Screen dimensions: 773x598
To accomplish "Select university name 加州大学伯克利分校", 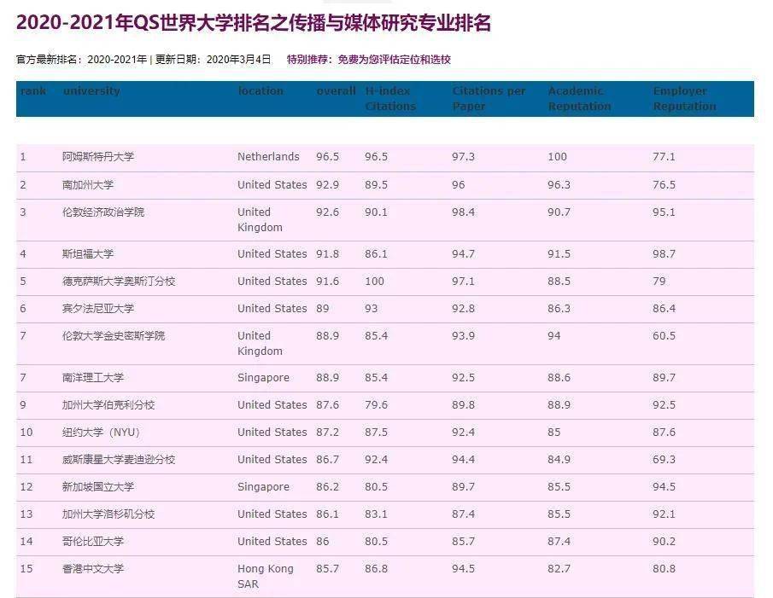I will [x=108, y=405].
